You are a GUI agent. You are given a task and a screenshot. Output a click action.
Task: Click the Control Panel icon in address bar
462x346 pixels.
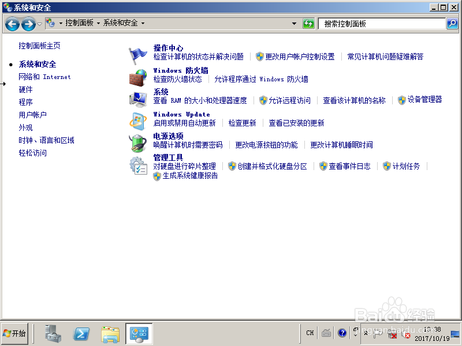[x=51, y=23]
